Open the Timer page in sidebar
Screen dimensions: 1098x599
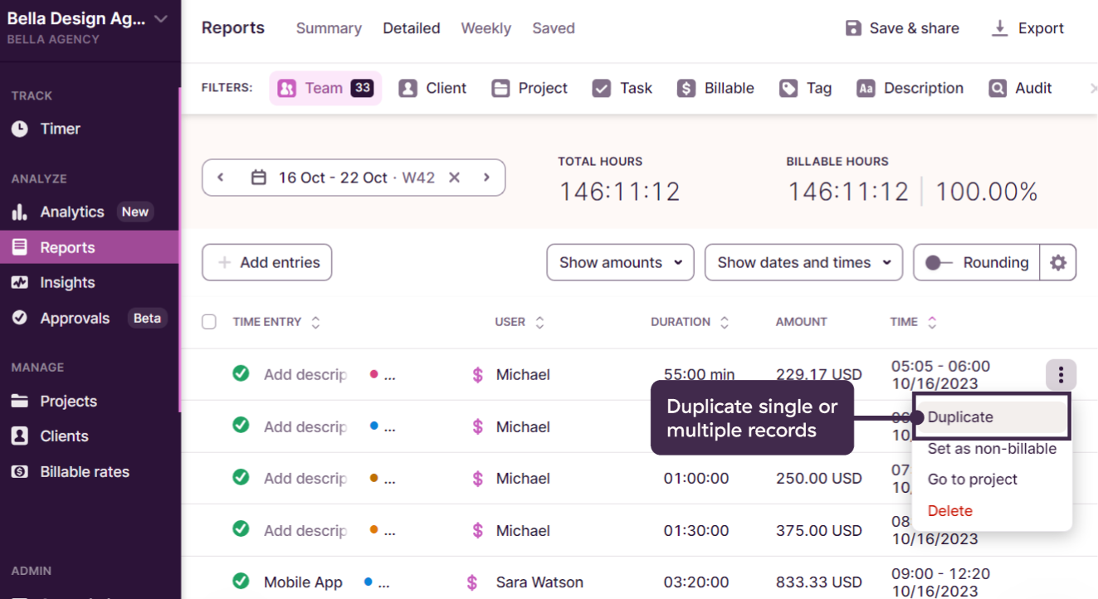(60, 129)
